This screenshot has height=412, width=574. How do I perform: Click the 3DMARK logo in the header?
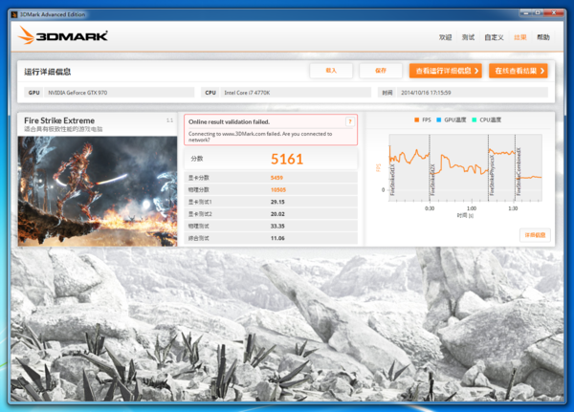click(62, 35)
